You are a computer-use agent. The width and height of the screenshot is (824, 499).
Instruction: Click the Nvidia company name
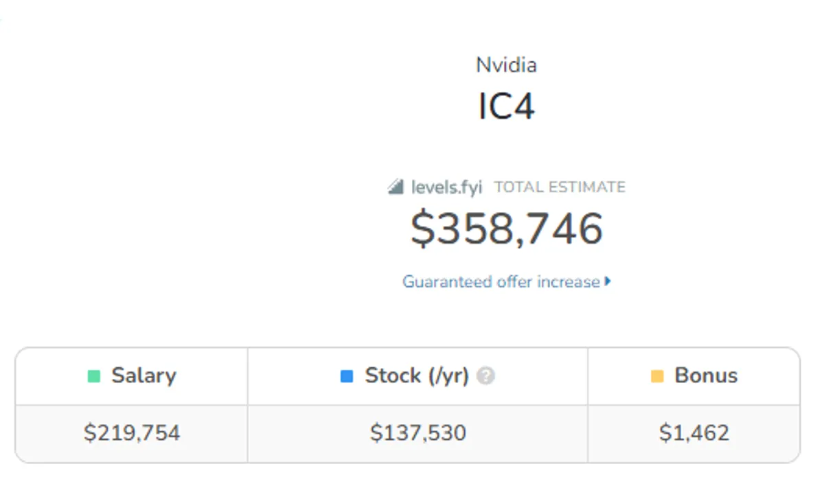coord(507,65)
